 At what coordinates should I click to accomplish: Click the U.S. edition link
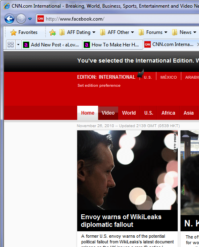click(148, 77)
